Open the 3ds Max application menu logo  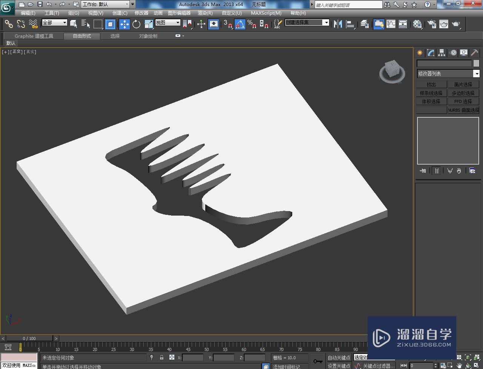[7, 7]
